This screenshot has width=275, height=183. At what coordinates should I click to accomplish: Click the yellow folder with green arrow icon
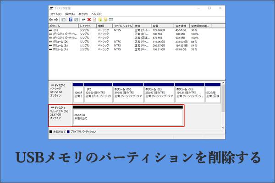(x=100, y=20)
